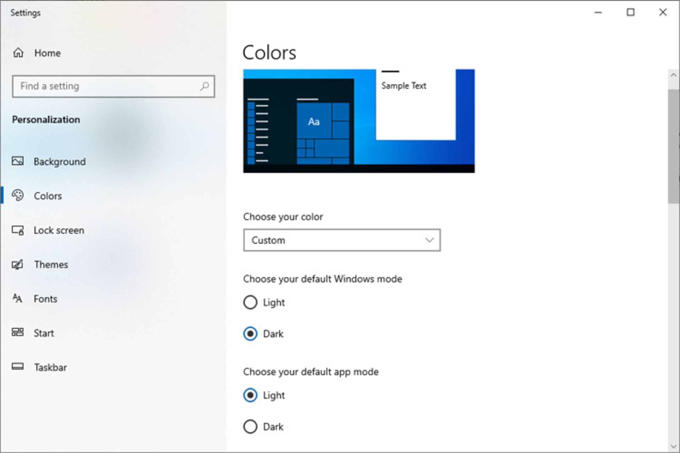The image size is (680, 453).
Task: Navigate to Colors menu section
Action: 47,195
